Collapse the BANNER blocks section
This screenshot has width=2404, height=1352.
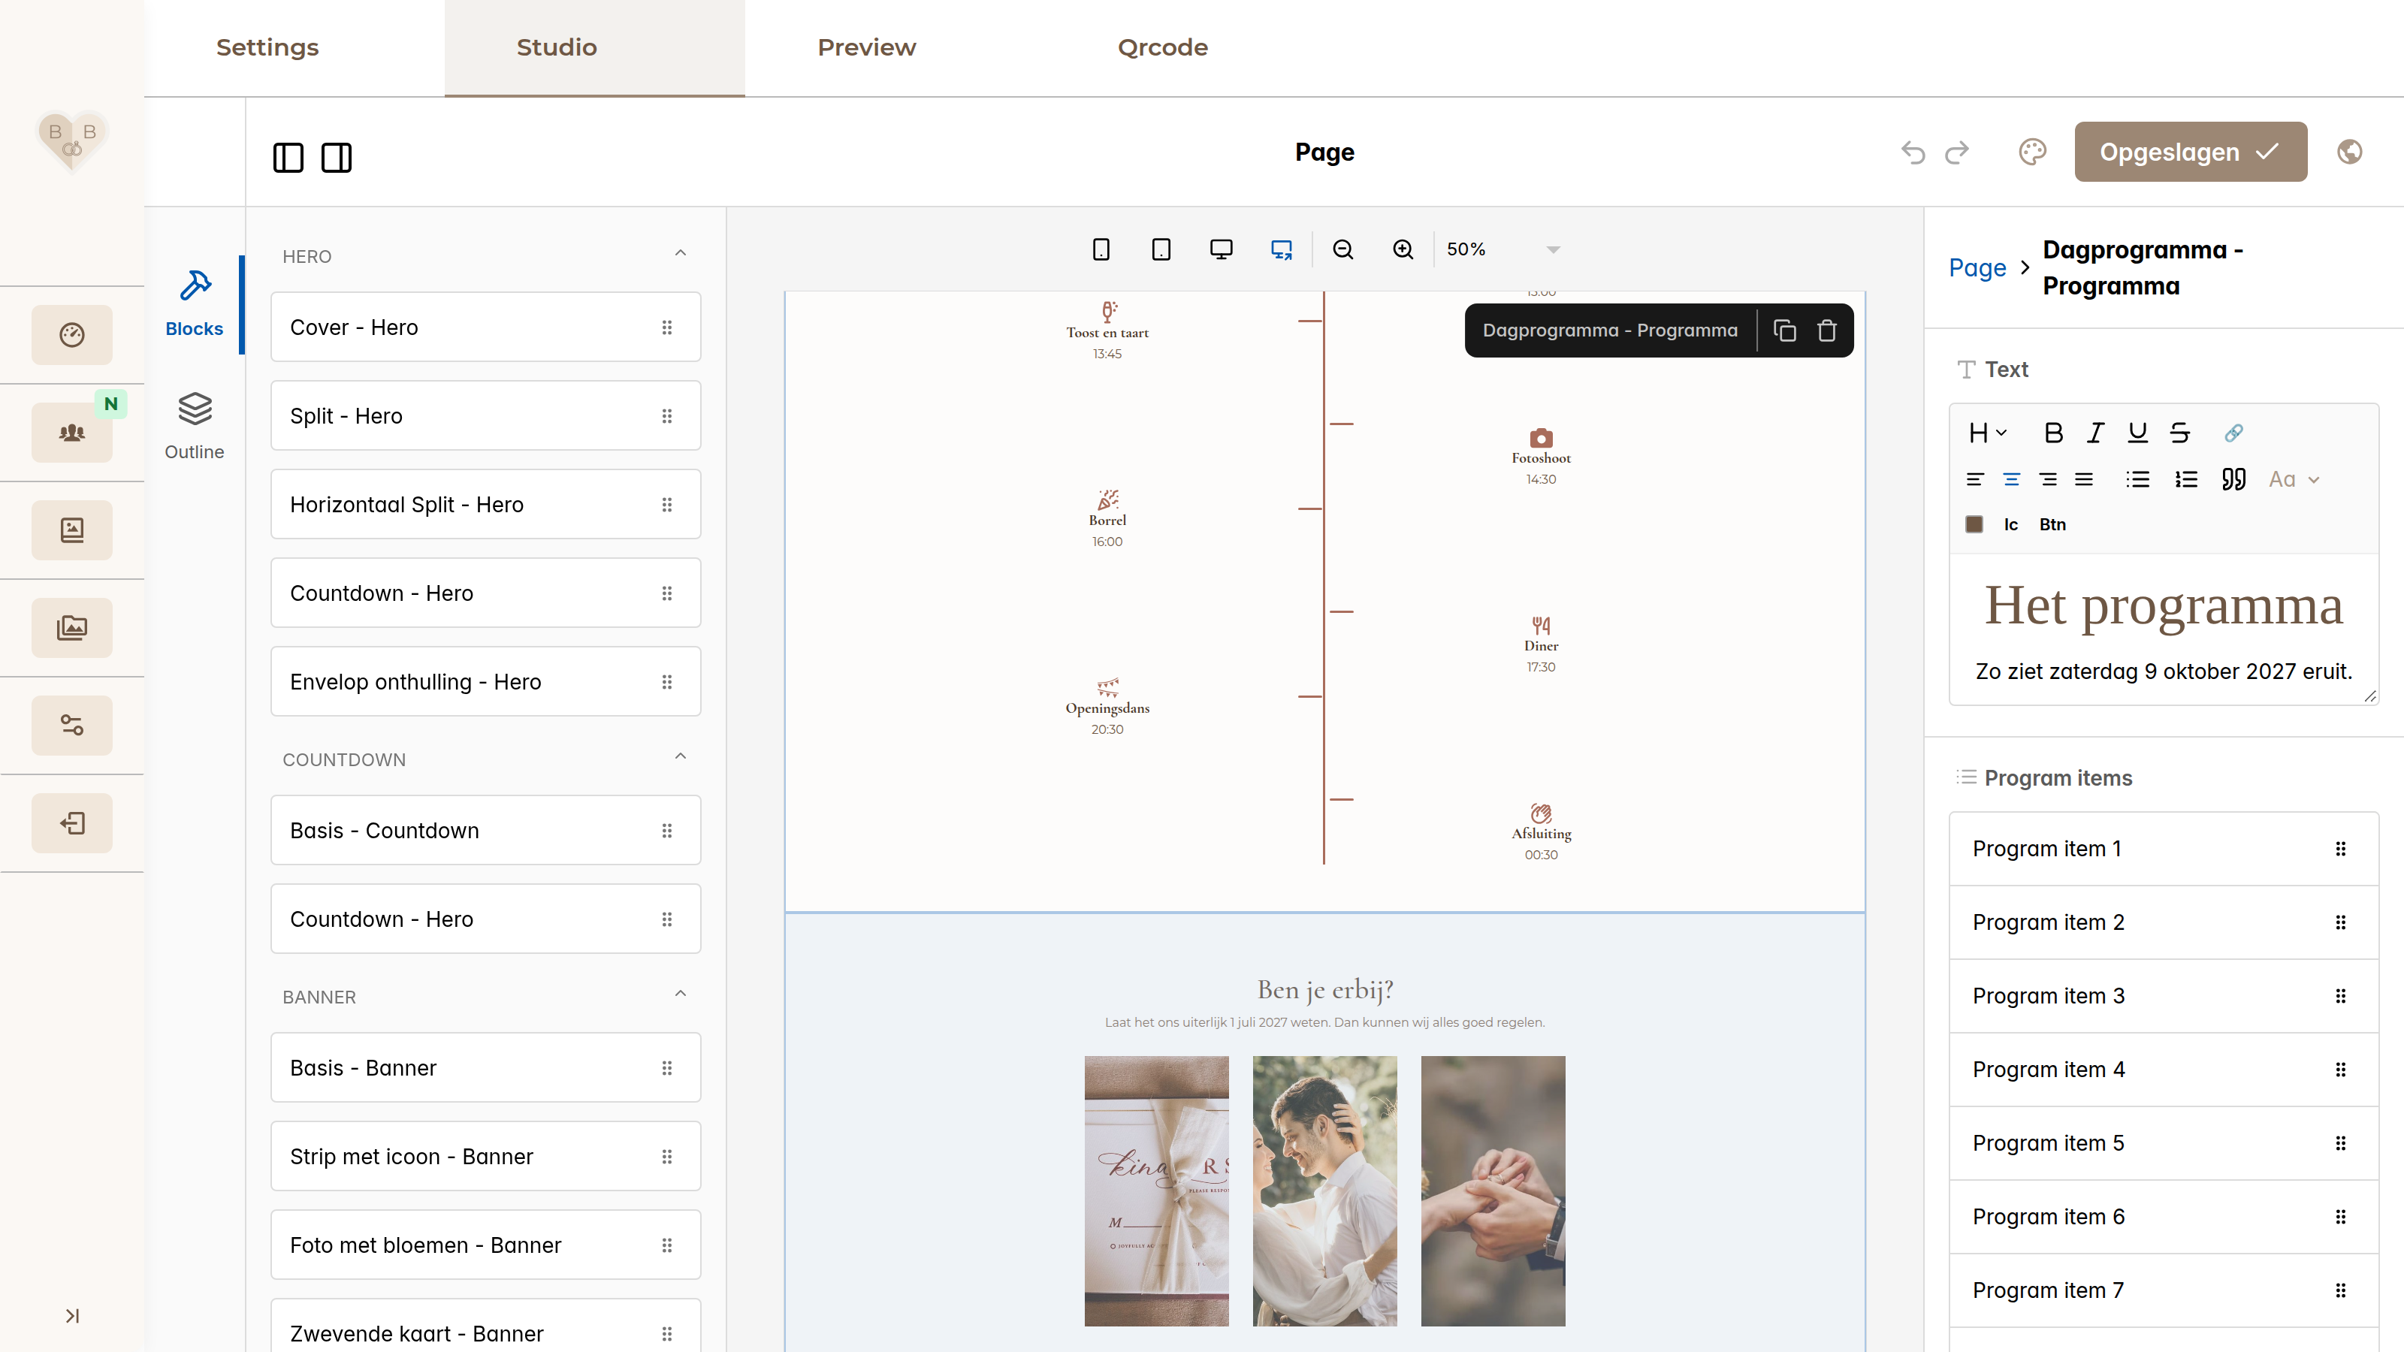681,994
